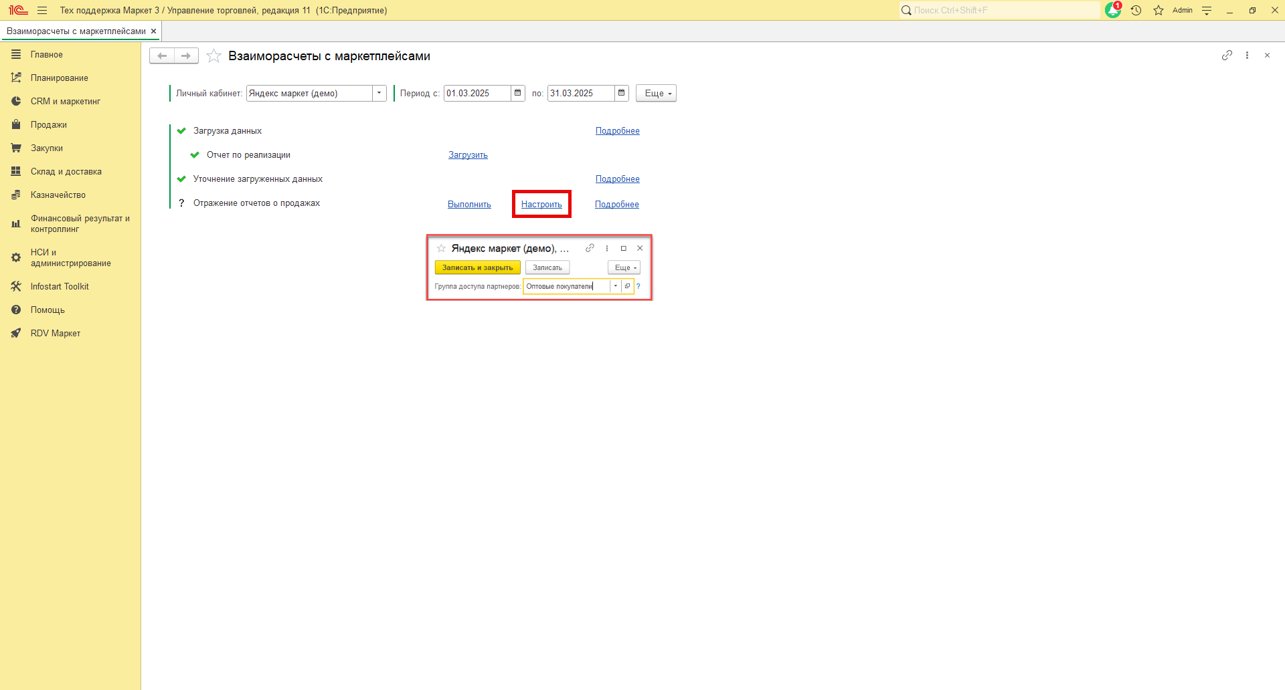The image size is (1285, 690).
Task: Open the open-form icon next to Оптовые покупатели
Action: [628, 286]
